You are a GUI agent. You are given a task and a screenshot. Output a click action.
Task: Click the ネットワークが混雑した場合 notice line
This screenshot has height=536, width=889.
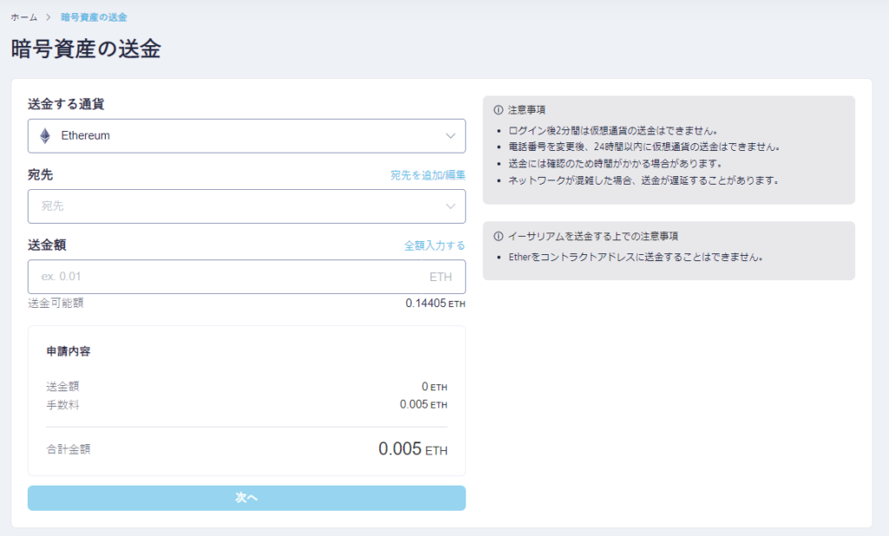point(643,180)
